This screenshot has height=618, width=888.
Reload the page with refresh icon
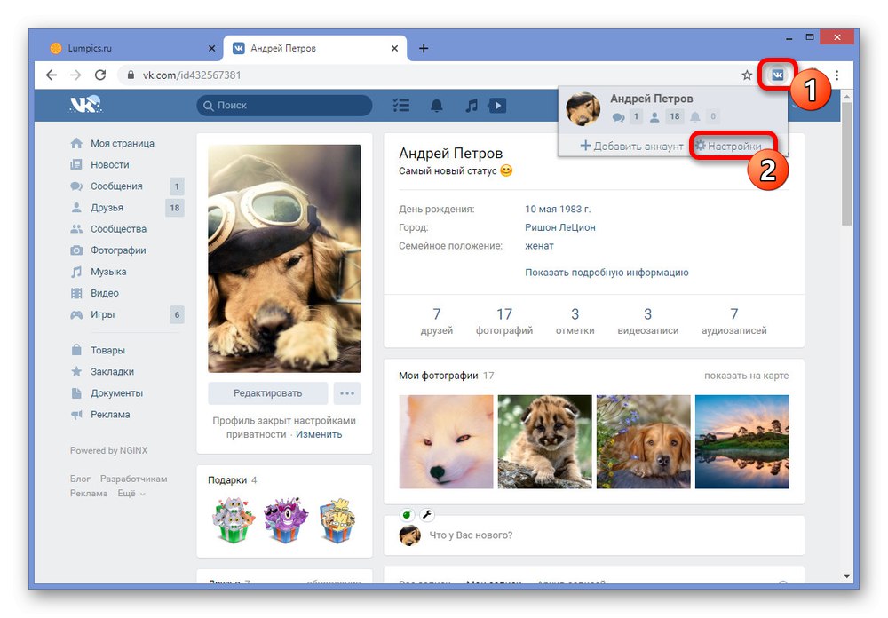click(100, 75)
